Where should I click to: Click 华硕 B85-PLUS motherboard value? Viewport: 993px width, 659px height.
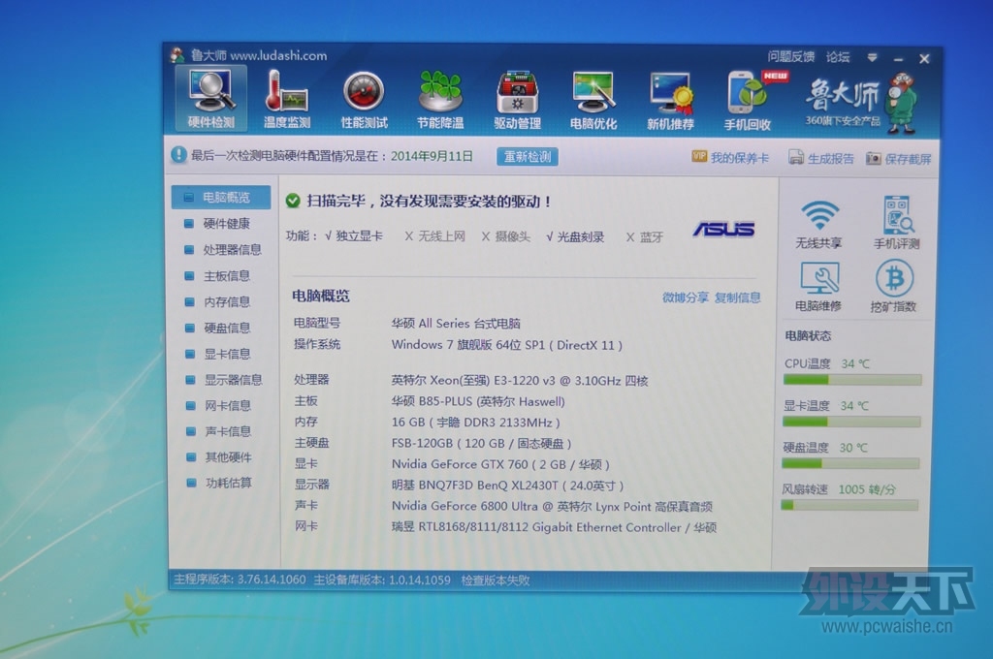tap(478, 401)
